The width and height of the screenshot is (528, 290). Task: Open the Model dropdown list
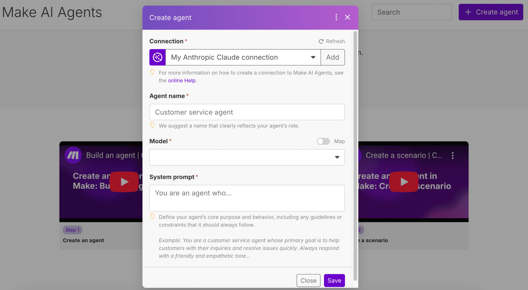pyautogui.click(x=247, y=157)
